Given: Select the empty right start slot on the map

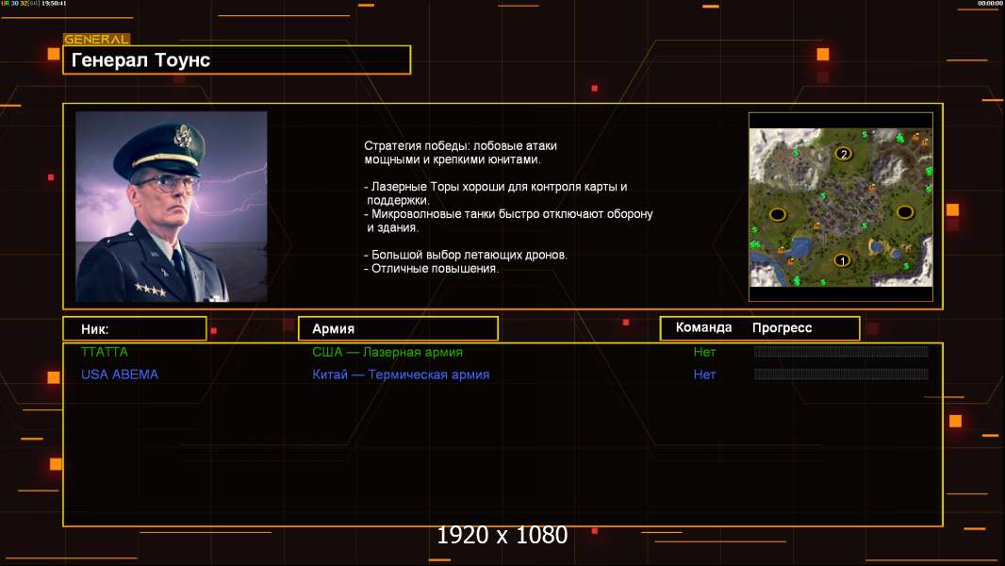Looking at the screenshot, I should tap(905, 211).
